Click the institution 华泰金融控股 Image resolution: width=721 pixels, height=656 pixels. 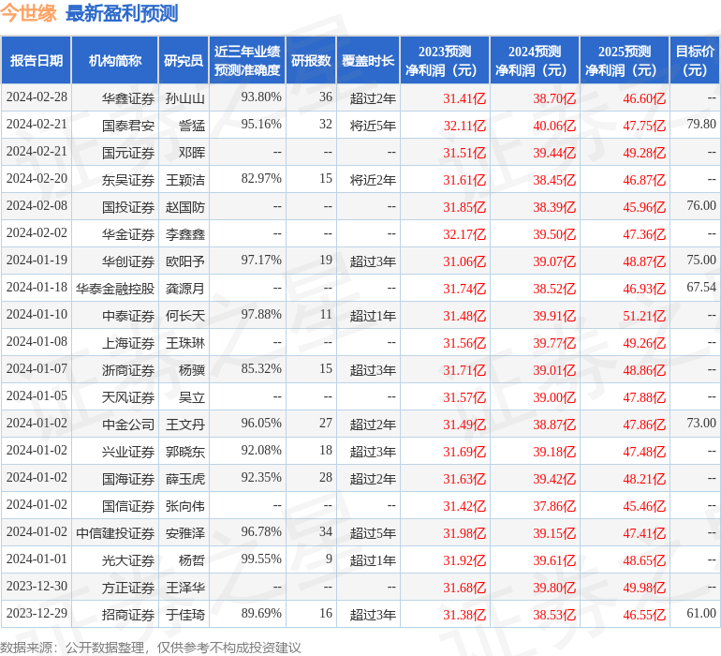pyautogui.click(x=115, y=289)
